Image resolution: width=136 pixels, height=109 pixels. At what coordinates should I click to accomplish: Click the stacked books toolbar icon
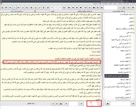[86, 8]
